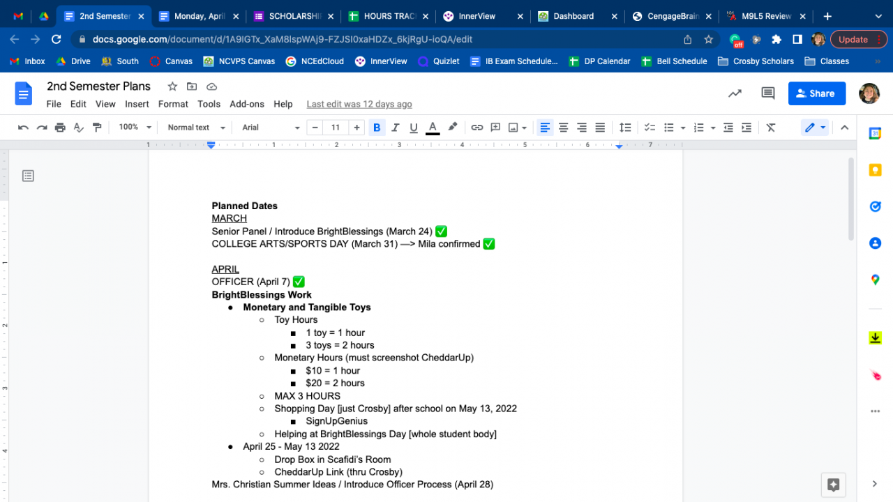Decrease the paragraph indent
The image size is (893, 502).
728,128
